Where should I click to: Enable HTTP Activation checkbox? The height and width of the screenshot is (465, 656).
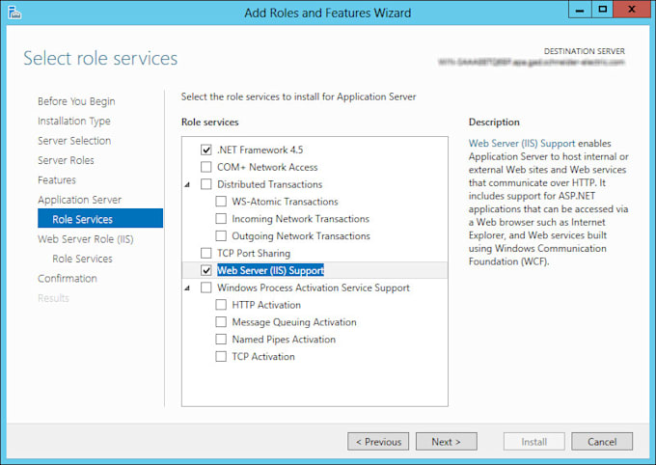221,305
